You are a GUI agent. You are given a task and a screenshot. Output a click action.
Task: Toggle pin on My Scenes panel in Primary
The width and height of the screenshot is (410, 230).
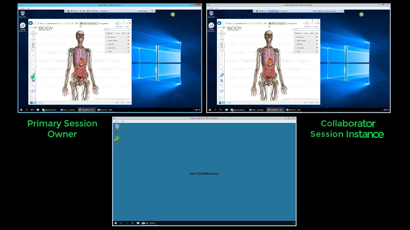tap(128, 37)
